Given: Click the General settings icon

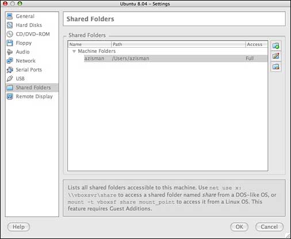Looking at the screenshot, I should pyautogui.click(x=10, y=16).
